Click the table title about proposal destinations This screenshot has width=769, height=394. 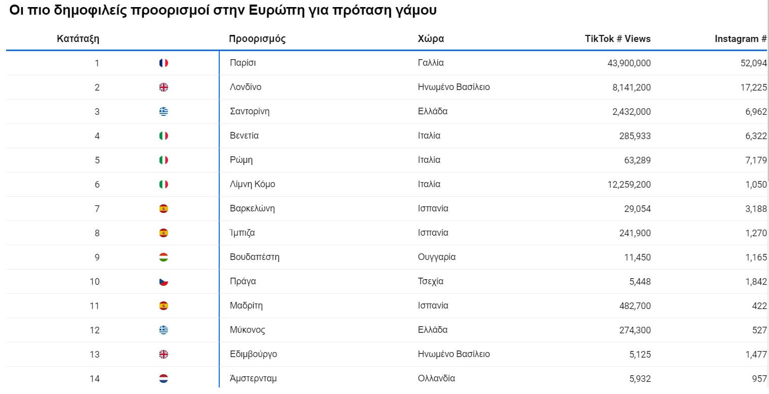click(223, 11)
